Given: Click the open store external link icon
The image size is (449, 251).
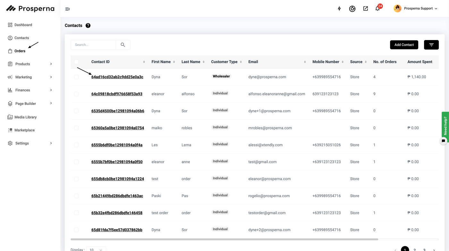Looking at the screenshot, I should coord(365,9).
